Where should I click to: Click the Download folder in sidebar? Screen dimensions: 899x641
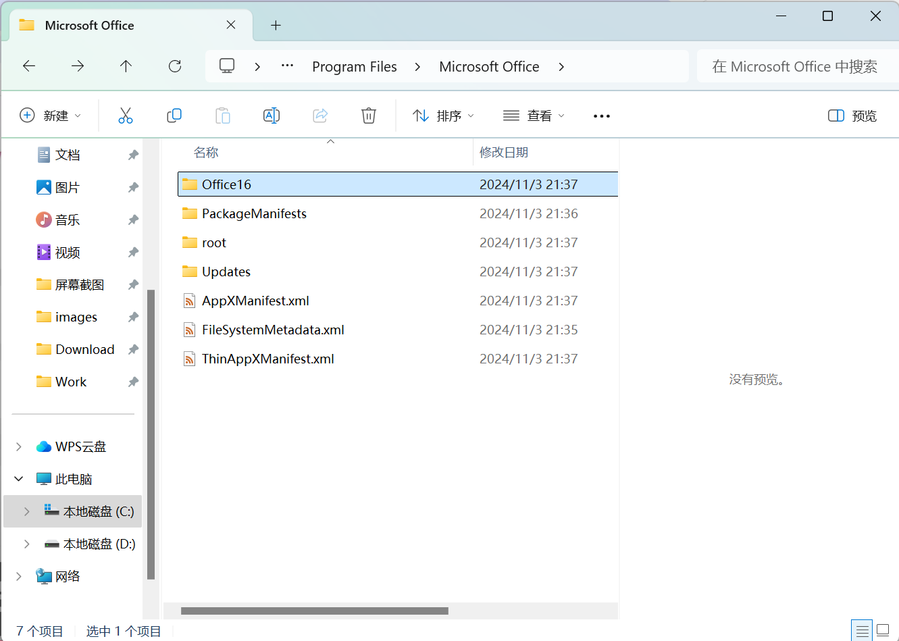click(x=85, y=349)
